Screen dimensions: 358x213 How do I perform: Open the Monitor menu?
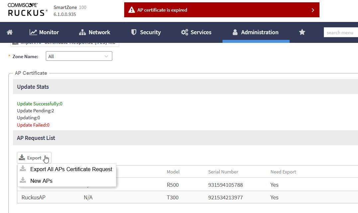tap(44, 32)
